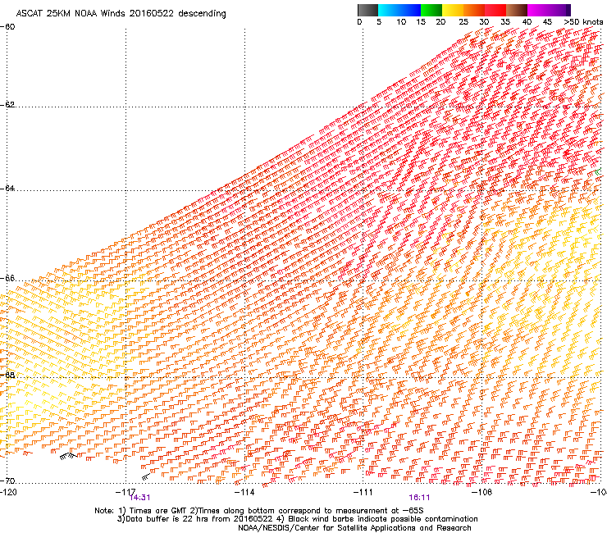Screen dimensions: 607x533
Task: Click the legend label 25
Action: click(x=463, y=22)
